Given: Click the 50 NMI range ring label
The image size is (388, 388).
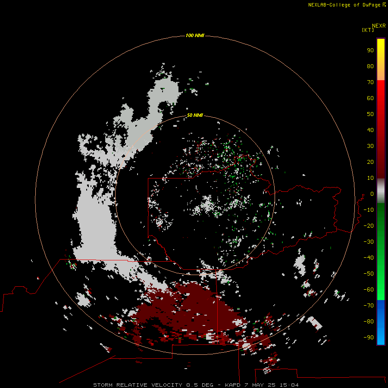Looking at the screenshot, I should (195, 115).
